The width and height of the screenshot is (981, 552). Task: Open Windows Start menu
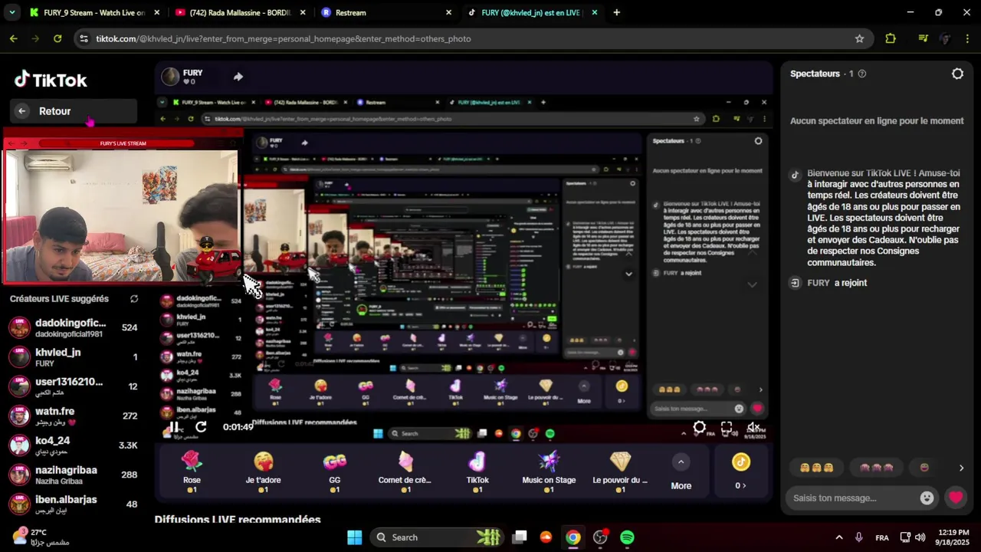[x=354, y=537]
